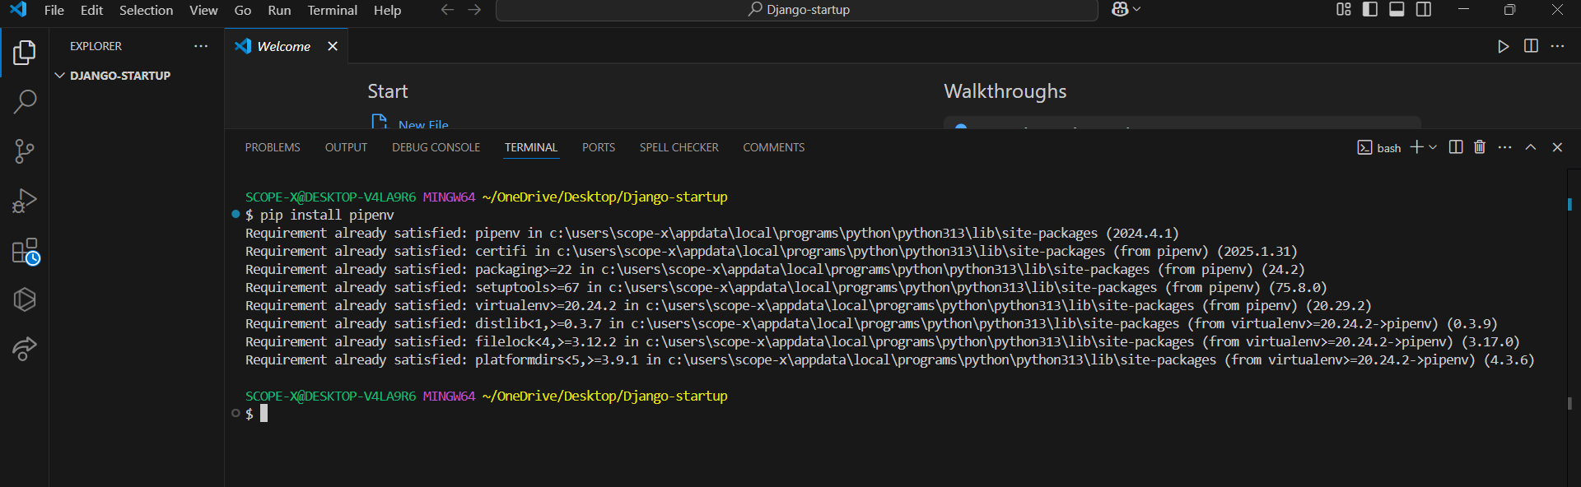This screenshot has width=1581, height=487.
Task: Collapse the DJANGO-STARTUP folder section
Action: point(59,75)
